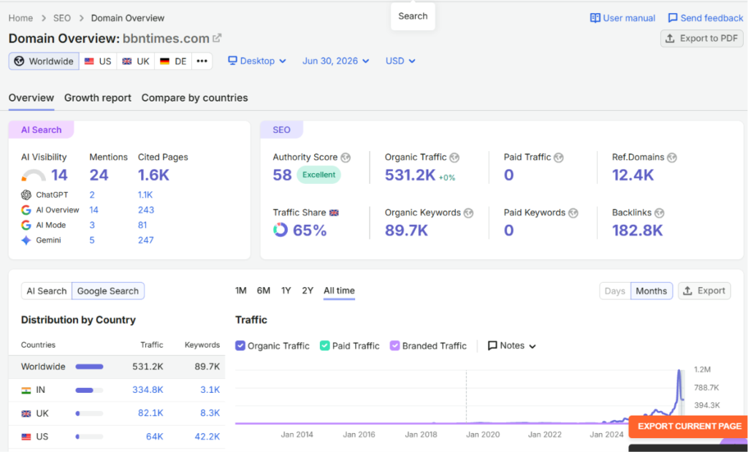
Task: Click the Traffic Share donut chart
Action: 280,230
